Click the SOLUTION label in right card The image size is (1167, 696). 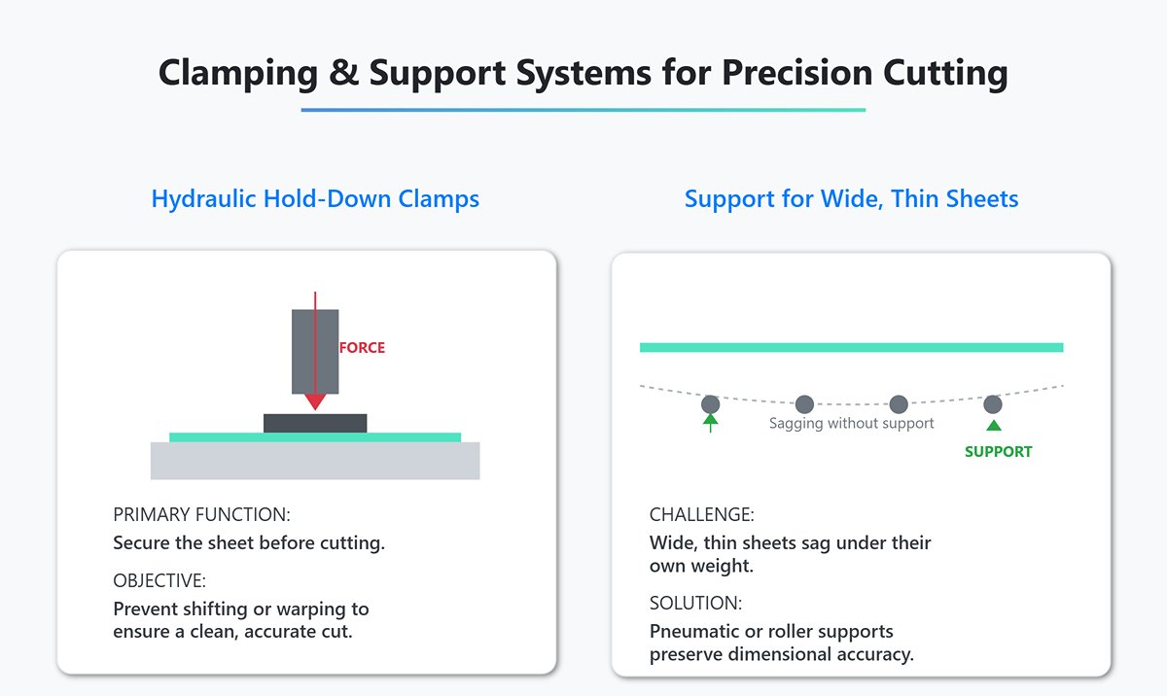[x=695, y=603]
